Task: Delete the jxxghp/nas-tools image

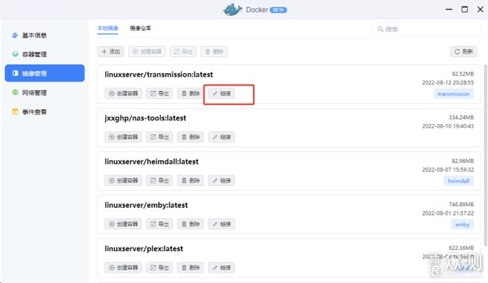Action: click(190, 137)
